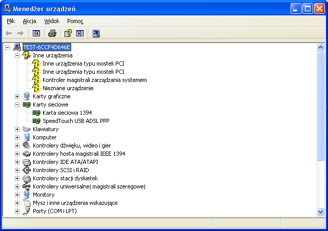The width and height of the screenshot is (328, 231).
Task: Expand Kontrolery dźwięku, wideo i gier
Action: coord(17,145)
